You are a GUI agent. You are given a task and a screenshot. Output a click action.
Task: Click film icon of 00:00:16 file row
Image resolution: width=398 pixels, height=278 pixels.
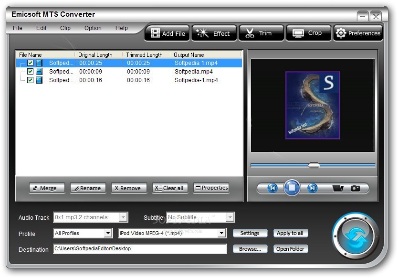pyautogui.click(x=39, y=80)
